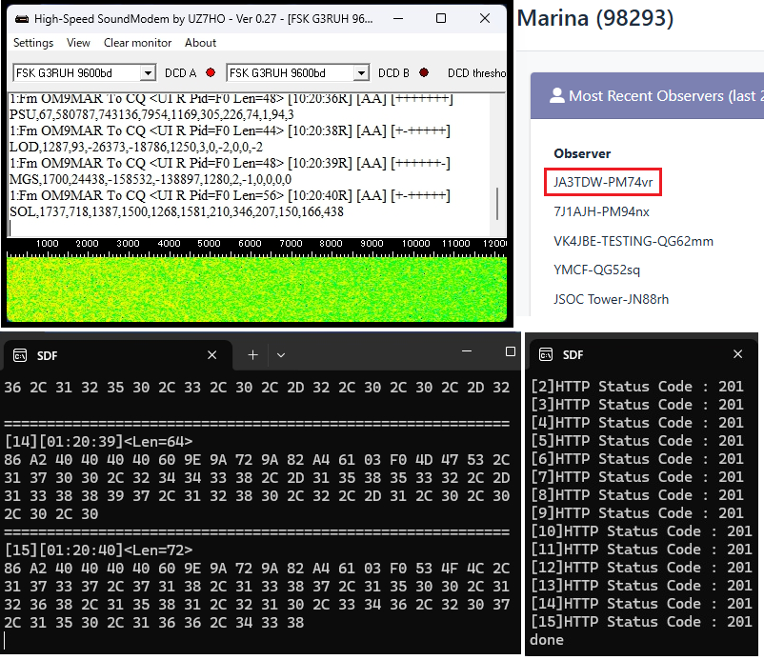Click the [2]HTTP Status Code line

coord(637,387)
